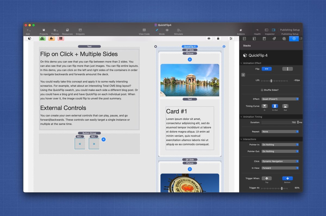Screen dimensions: 326x216
Task: Click the Themes toolbar icon
Action: coord(55,30)
